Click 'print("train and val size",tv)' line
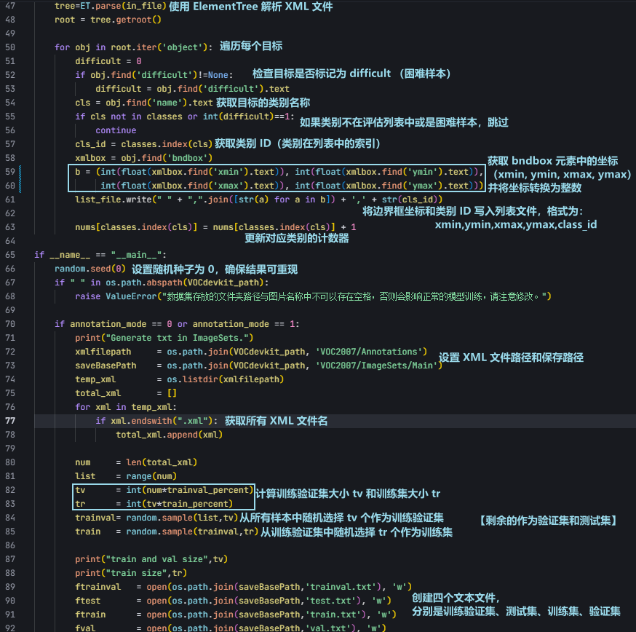This screenshot has width=636, height=632. click(x=151, y=558)
